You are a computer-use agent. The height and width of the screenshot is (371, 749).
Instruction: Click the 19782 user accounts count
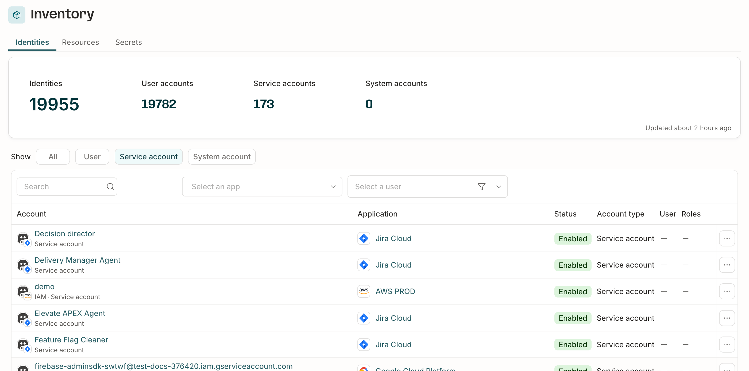(x=159, y=104)
